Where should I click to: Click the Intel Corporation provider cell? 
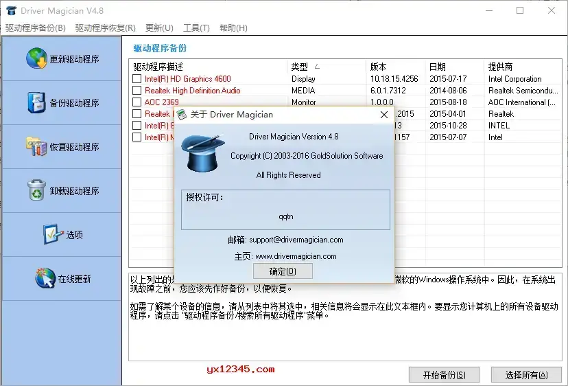click(x=514, y=79)
